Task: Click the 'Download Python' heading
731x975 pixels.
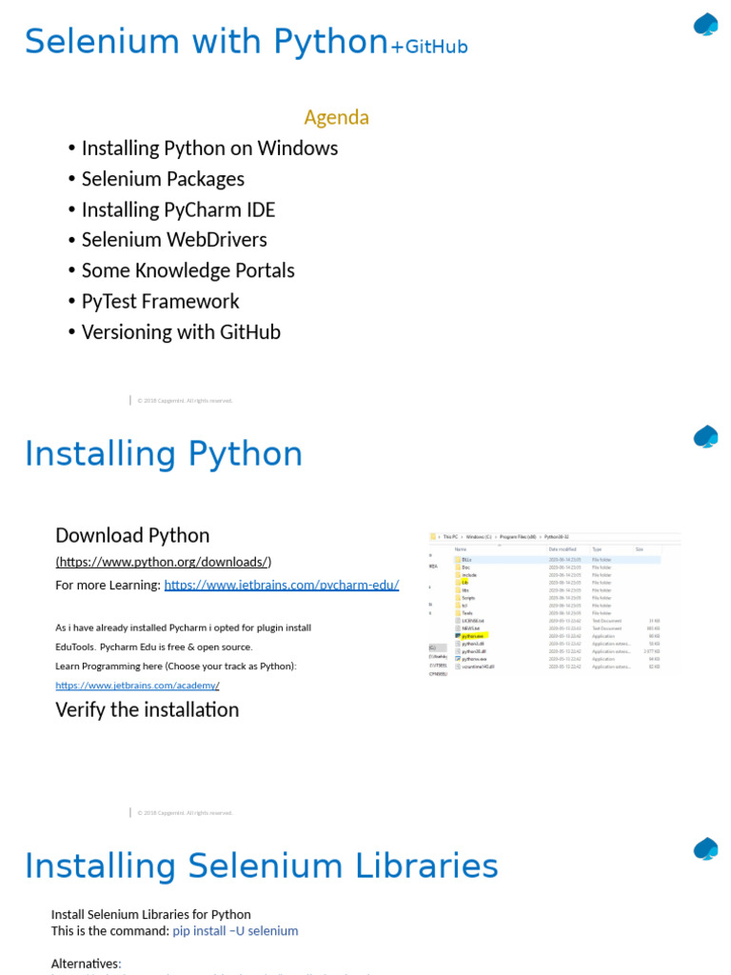Action: (x=132, y=535)
